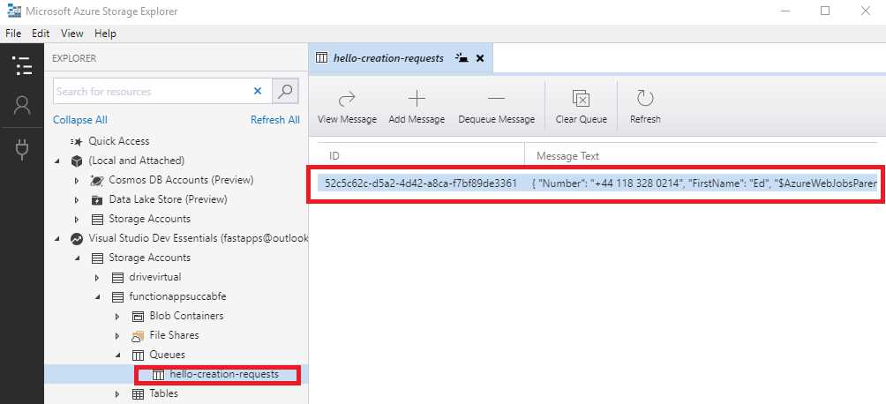Viewport: 886px width, 404px height.
Task: Close the hello-creation-requests tab
Action: pos(480,58)
